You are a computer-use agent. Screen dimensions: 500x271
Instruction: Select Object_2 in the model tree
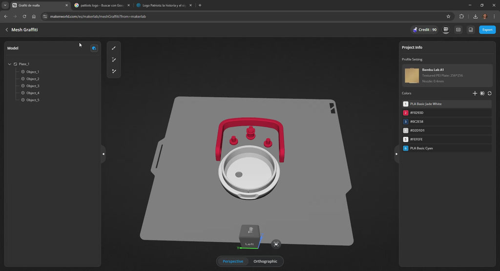33,79
